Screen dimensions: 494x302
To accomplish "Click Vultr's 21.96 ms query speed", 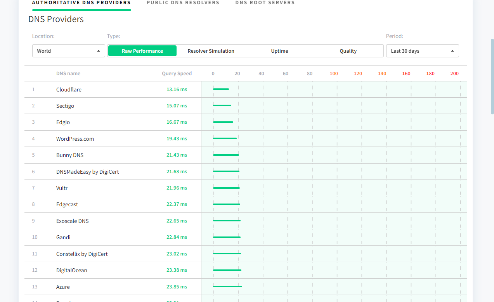I will coord(177,188).
